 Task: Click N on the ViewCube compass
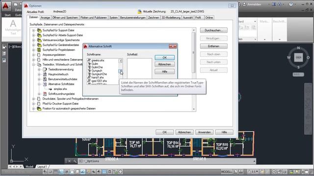tap(298, 48)
